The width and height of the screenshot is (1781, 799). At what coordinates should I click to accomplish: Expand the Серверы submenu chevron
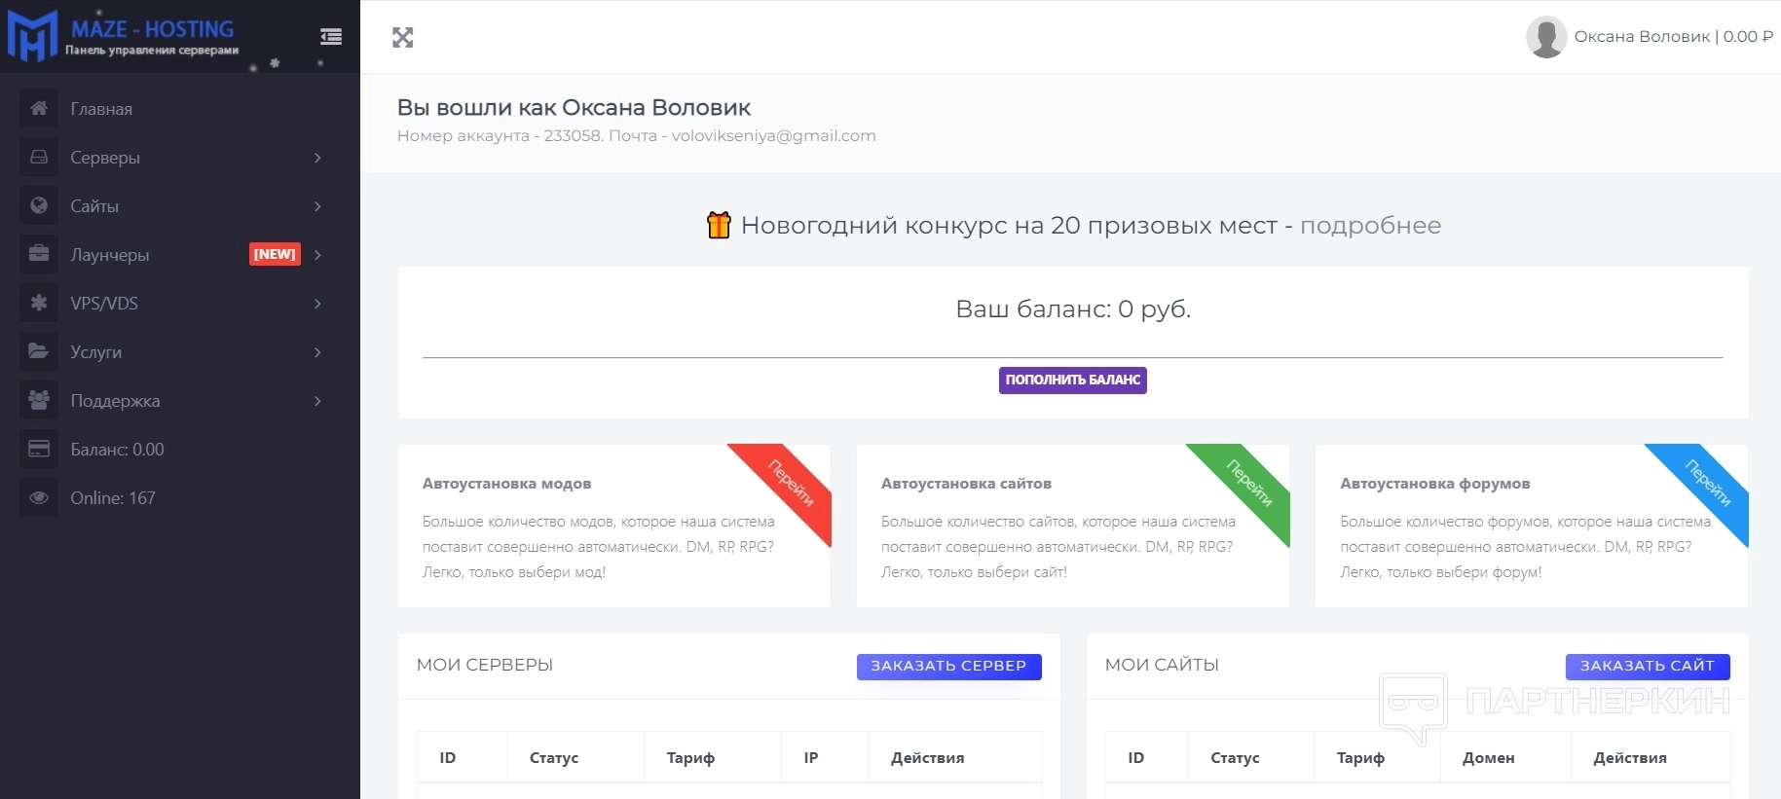coord(317,158)
